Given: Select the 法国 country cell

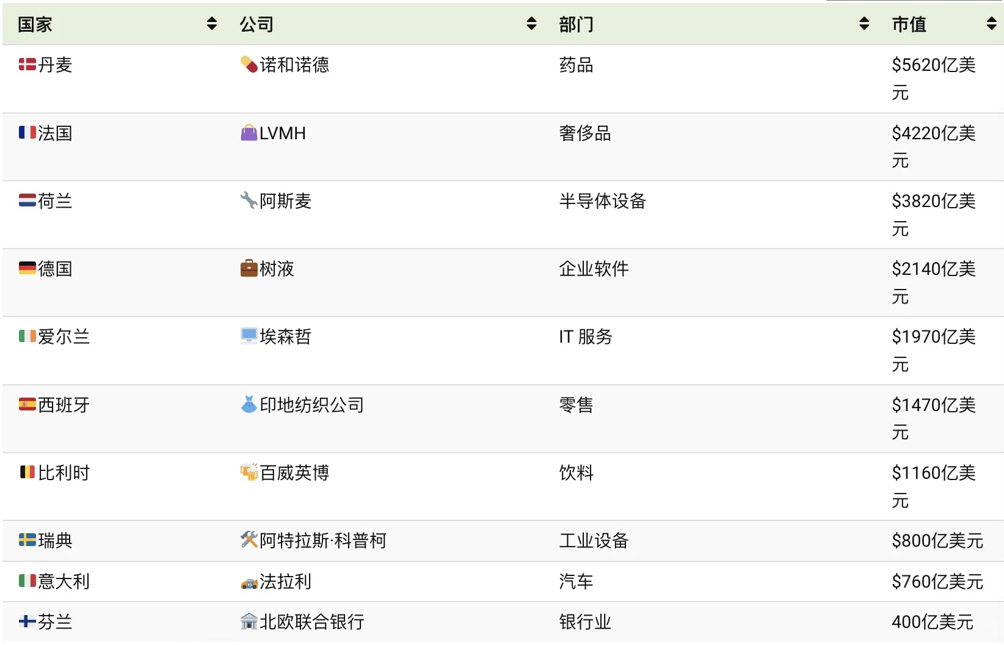Looking at the screenshot, I should [x=55, y=133].
